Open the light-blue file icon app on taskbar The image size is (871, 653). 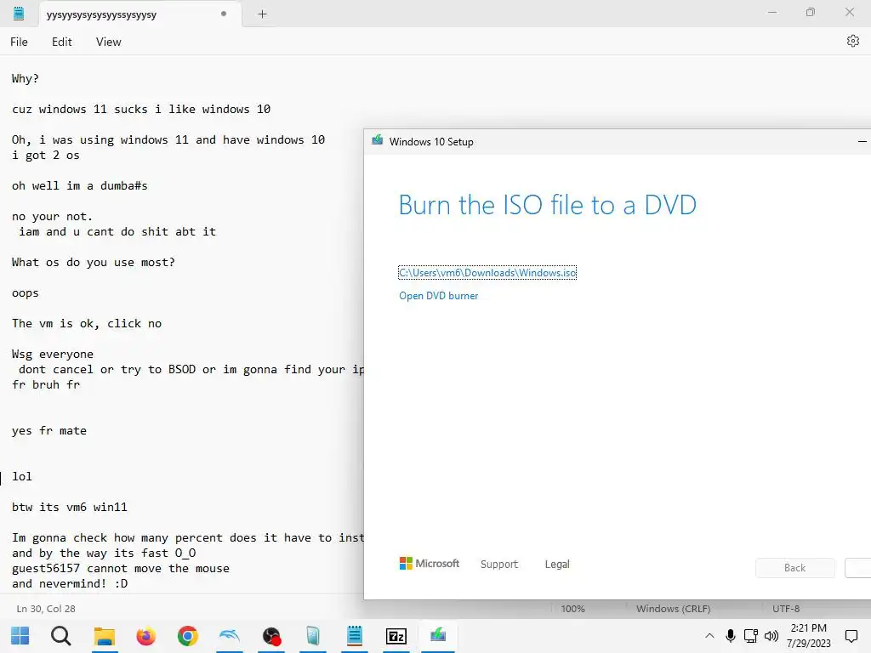click(313, 636)
